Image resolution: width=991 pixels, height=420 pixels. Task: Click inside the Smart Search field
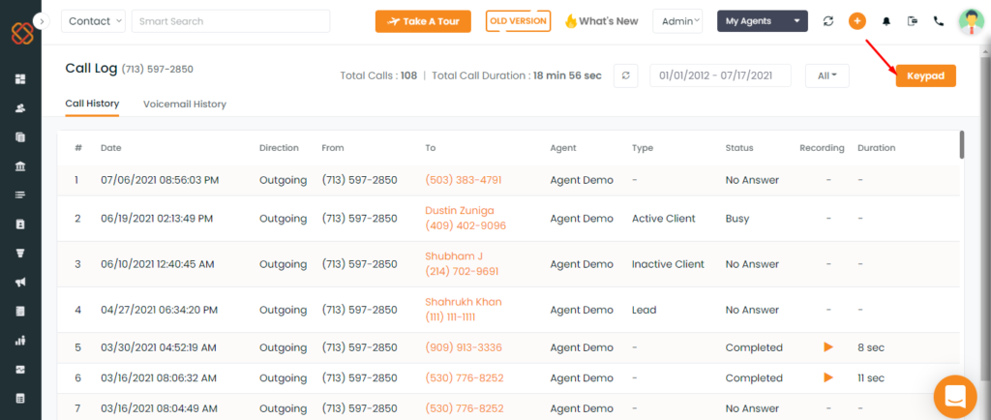point(230,21)
